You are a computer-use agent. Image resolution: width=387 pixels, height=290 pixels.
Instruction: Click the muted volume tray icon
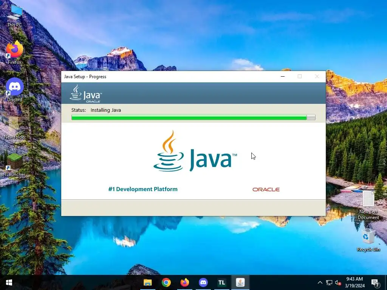point(338,282)
